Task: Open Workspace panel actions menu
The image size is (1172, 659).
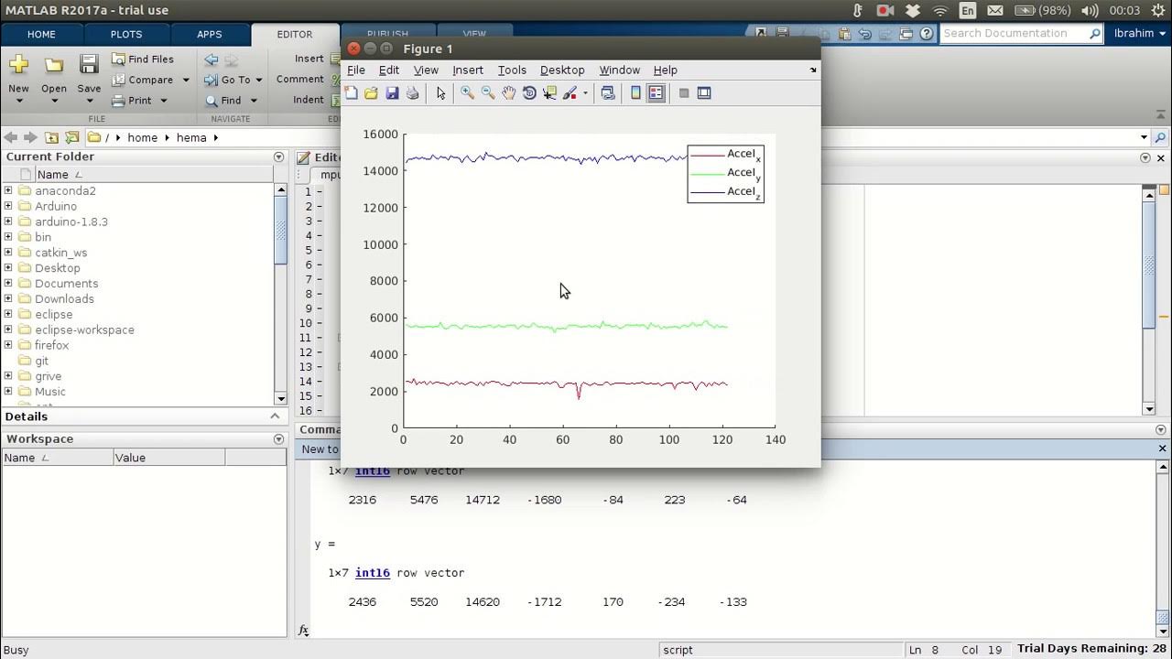Action: pos(279,439)
